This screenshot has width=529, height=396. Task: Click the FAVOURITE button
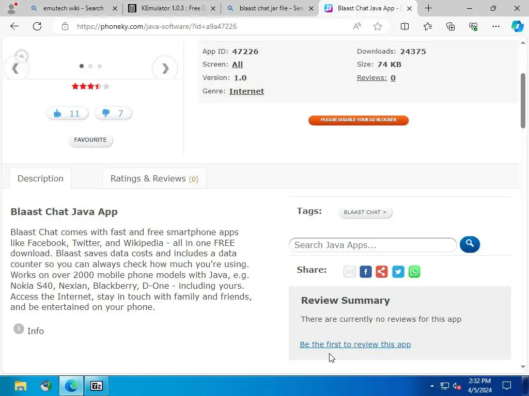click(x=90, y=140)
